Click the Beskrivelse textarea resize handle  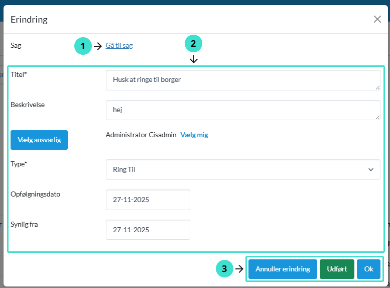point(377,117)
